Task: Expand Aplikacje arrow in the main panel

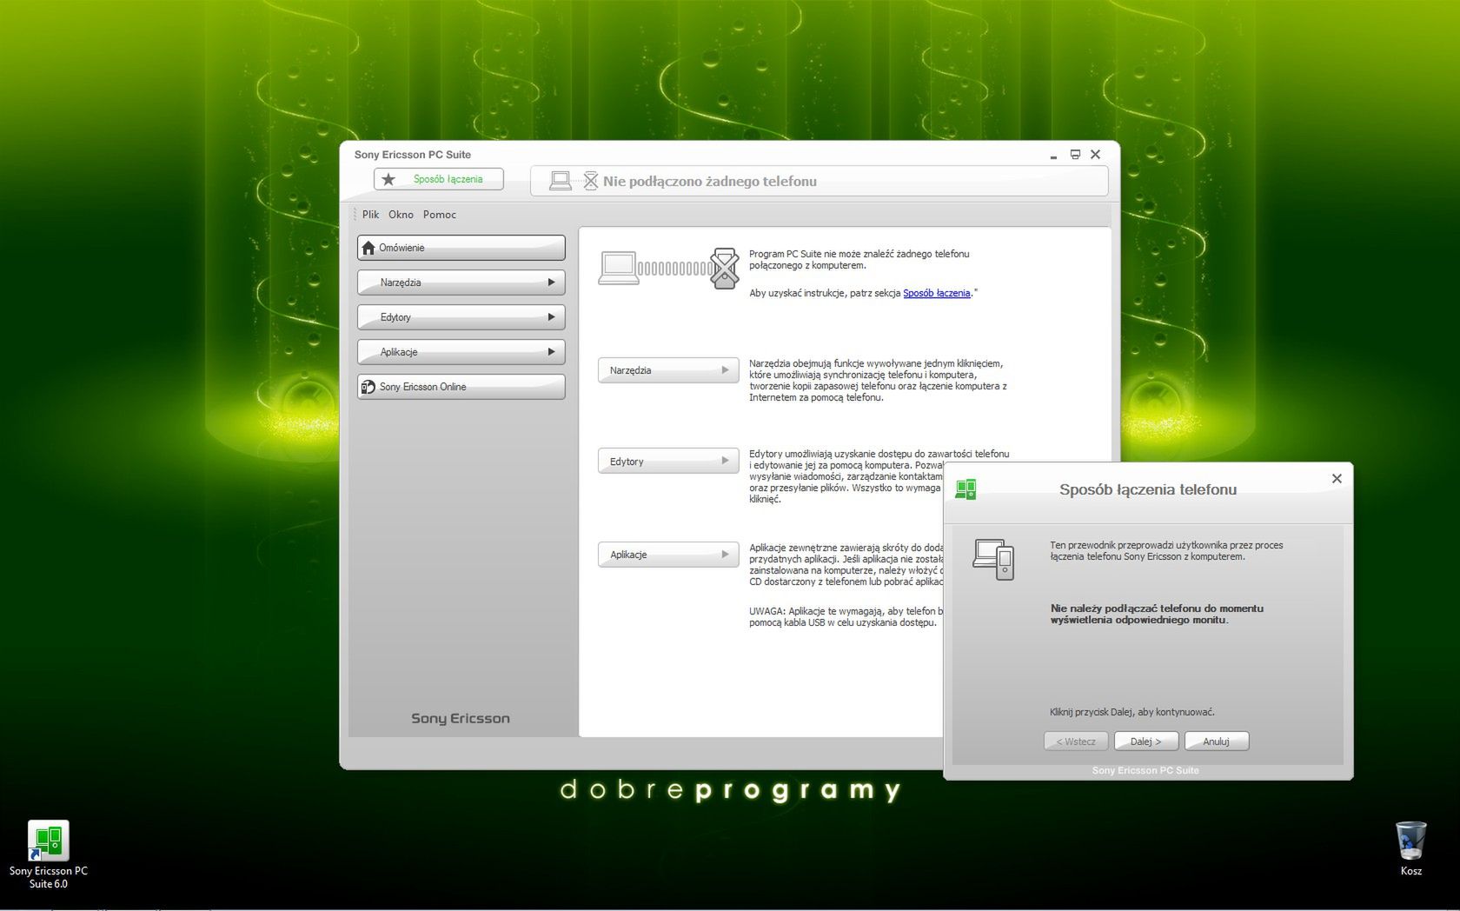Action: point(725,554)
